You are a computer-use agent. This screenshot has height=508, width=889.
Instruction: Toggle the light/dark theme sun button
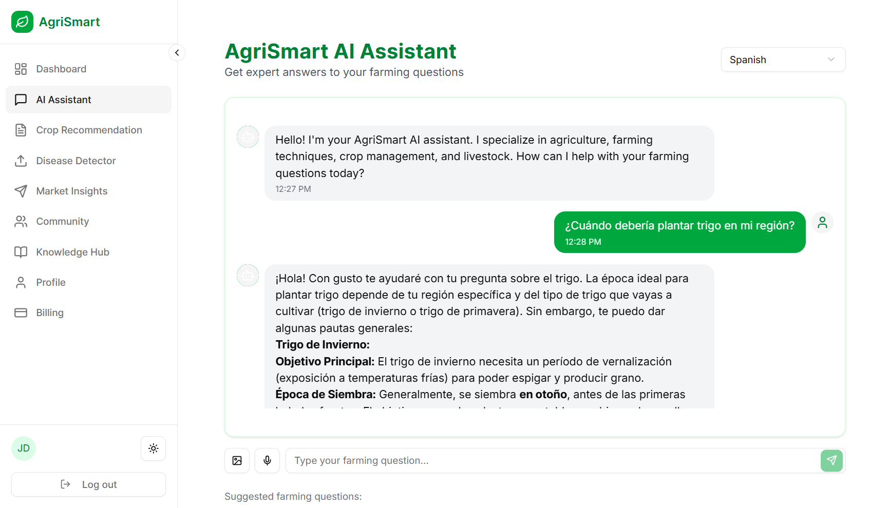(x=153, y=448)
